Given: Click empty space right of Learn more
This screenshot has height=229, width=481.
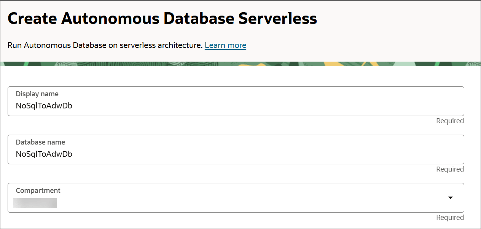Looking at the screenshot, I should click(342, 45).
